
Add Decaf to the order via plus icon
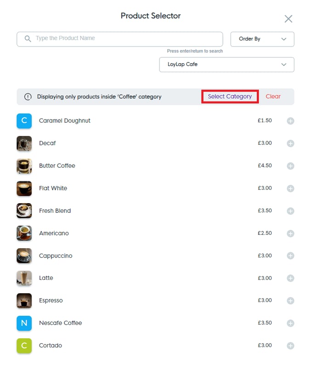[x=290, y=143]
